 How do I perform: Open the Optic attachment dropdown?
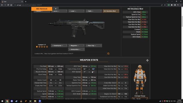pyautogui.click(x=94, y=11)
